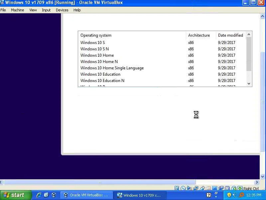
Task: Click the OS list scroll up arrow
Action: [249, 35]
